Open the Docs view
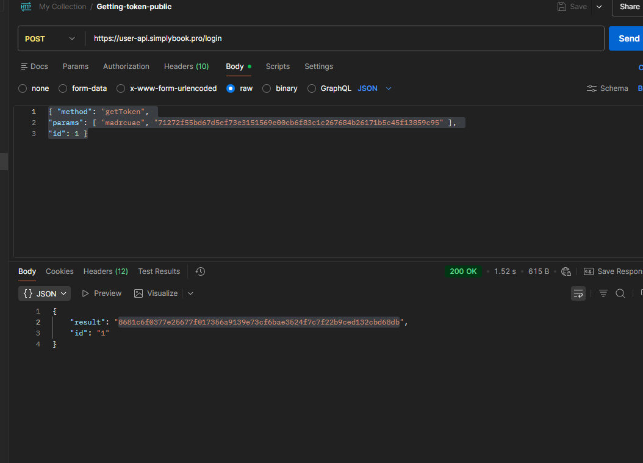The height and width of the screenshot is (463, 643). [34, 66]
